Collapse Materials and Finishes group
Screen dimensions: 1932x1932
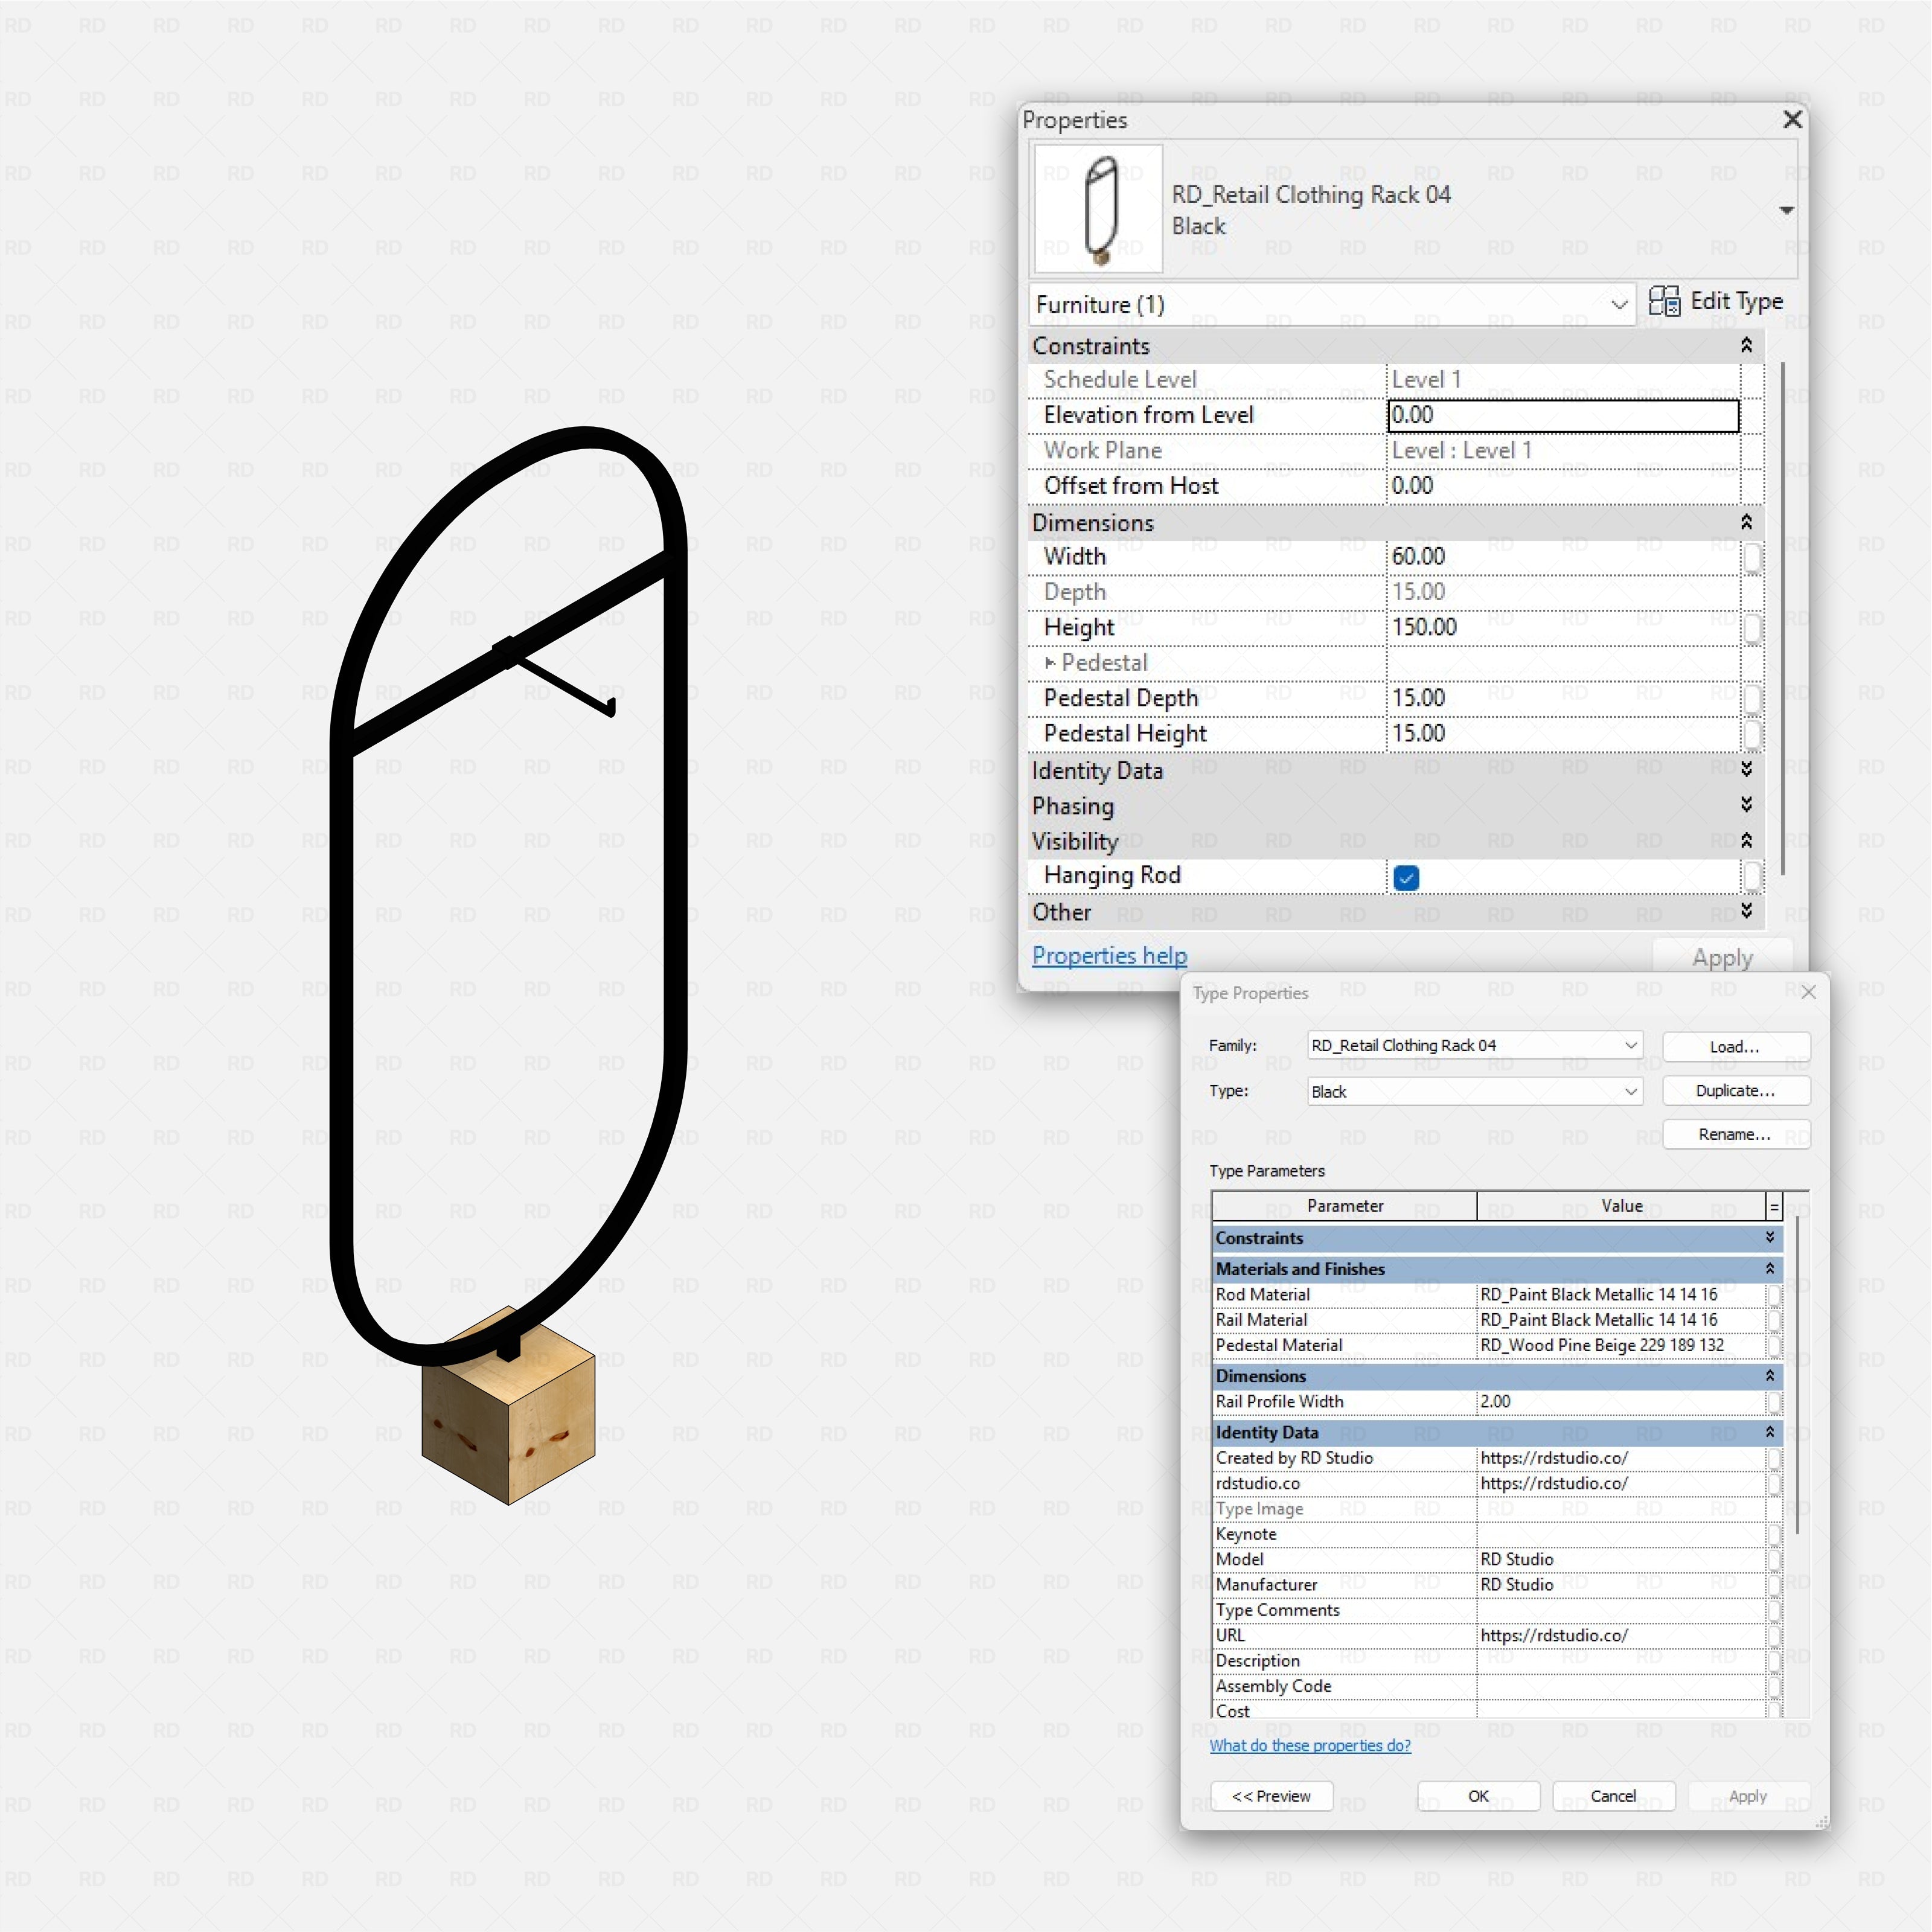click(1769, 1269)
